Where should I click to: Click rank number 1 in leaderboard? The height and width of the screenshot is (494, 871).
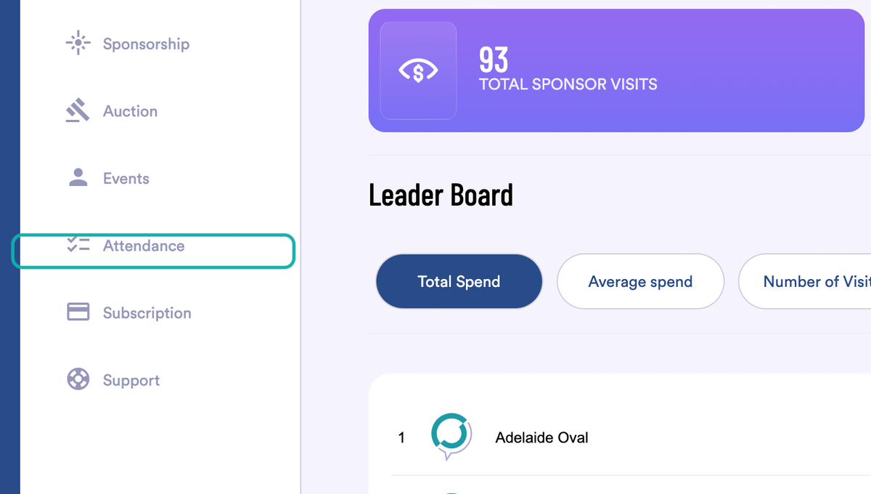[401, 437]
